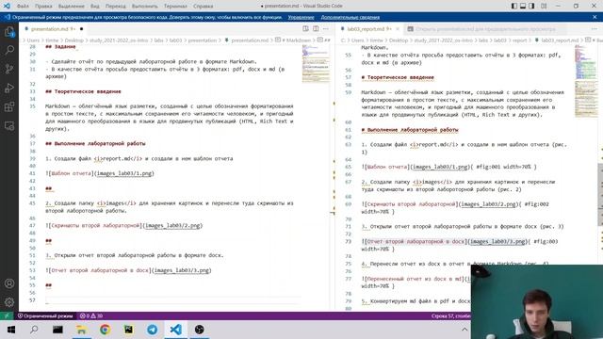Open the Выделение menu
This screenshot has height=339, width=603.
click(x=72, y=7)
